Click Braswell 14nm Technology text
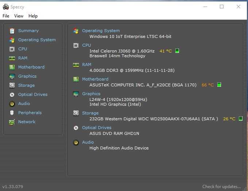Image resolution: width=248 pixels, height=191 pixels. click(x=117, y=56)
